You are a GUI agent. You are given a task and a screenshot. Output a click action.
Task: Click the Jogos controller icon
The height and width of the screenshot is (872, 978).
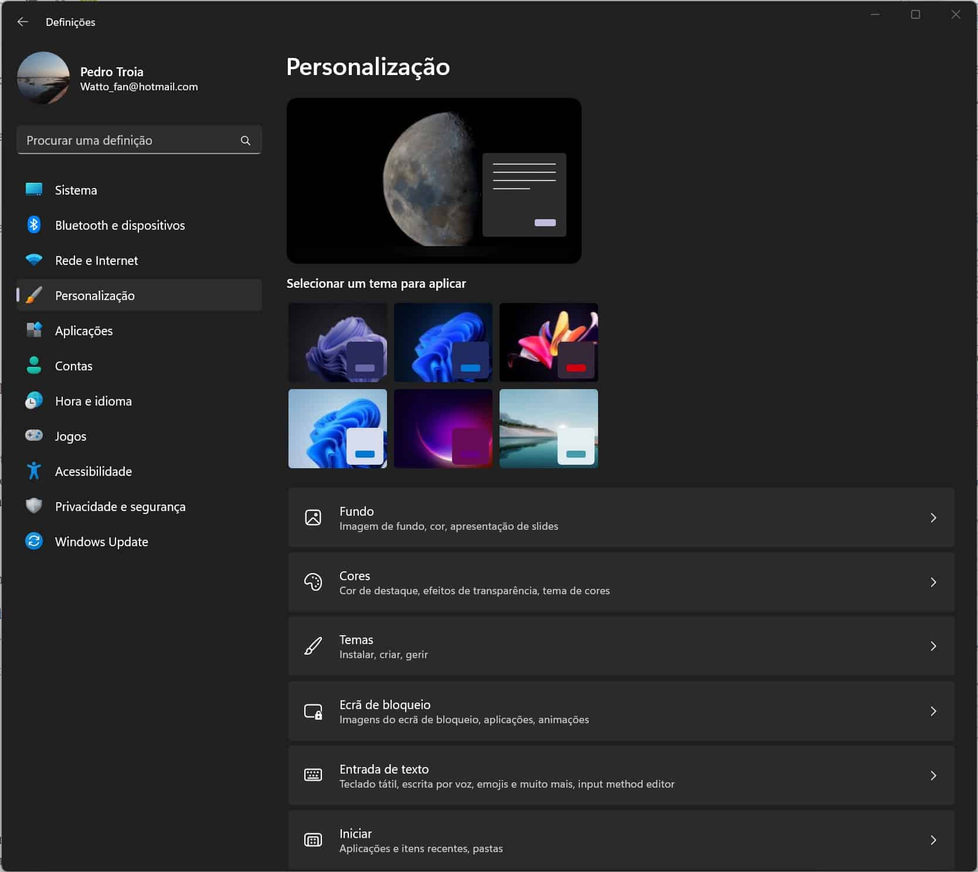(x=34, y=435)
